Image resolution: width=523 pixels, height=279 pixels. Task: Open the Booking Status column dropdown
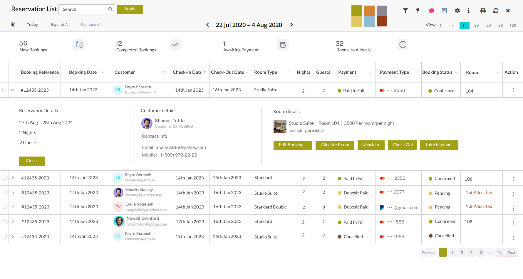[x=456, y=73]
